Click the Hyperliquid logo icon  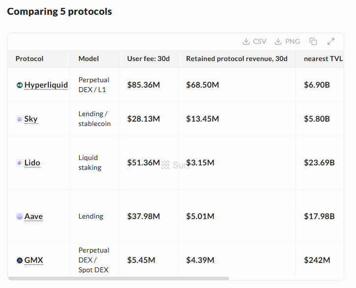pos(20,85)
